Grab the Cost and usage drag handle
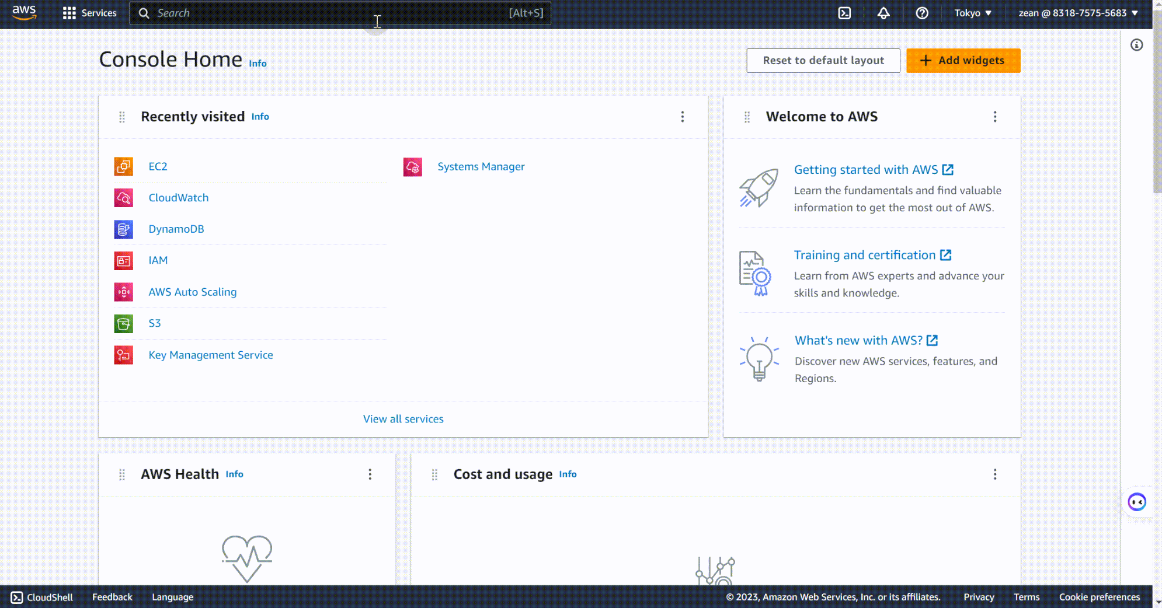Image resolution: width=1162 pixels, height=608 pixels. point(434,475)
